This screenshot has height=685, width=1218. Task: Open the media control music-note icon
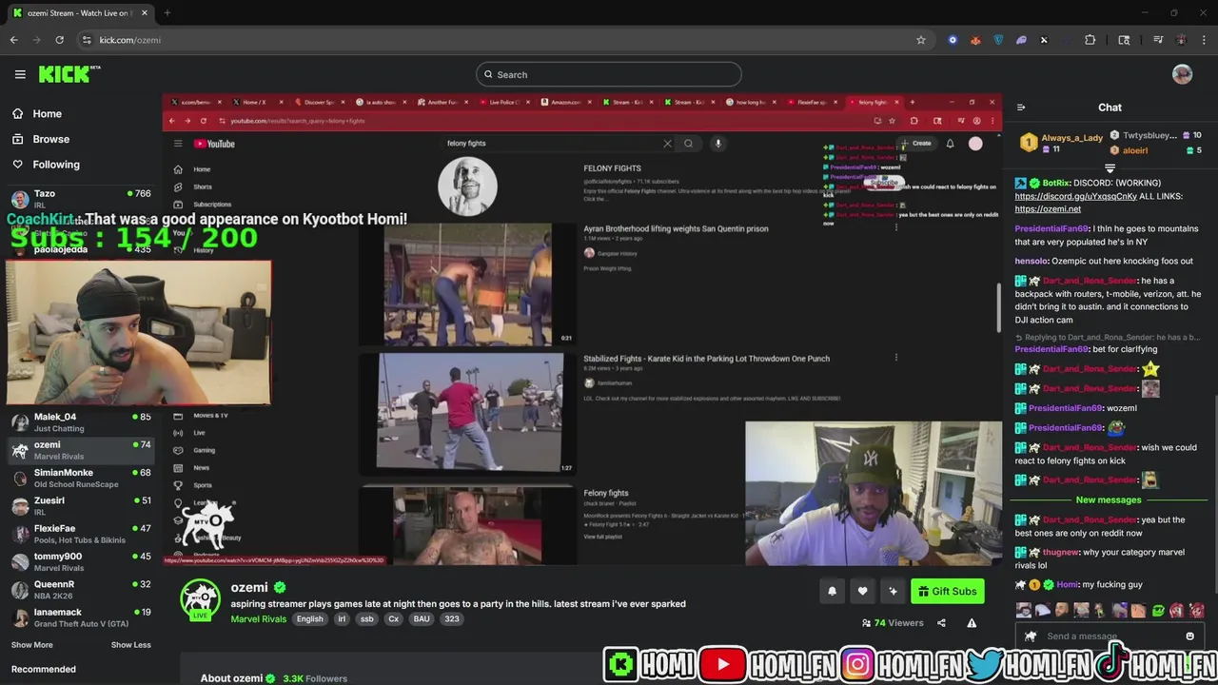(x=1158, y=40)
